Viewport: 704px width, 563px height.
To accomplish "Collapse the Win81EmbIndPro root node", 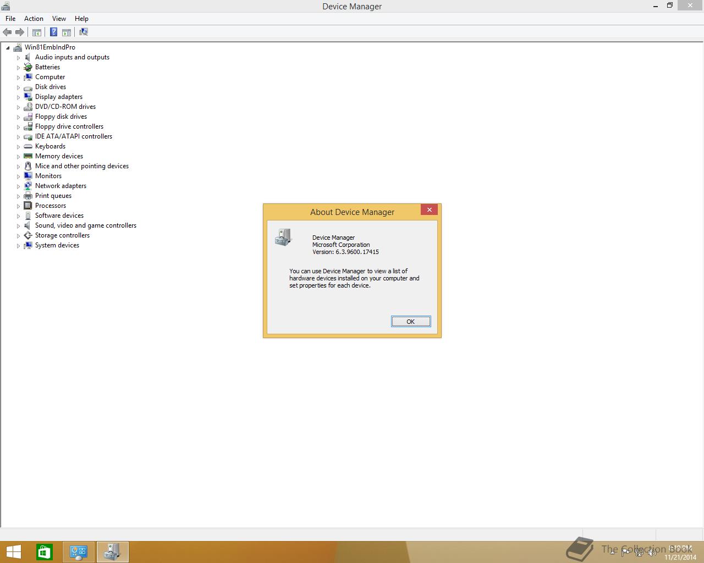I will [8, 48].
